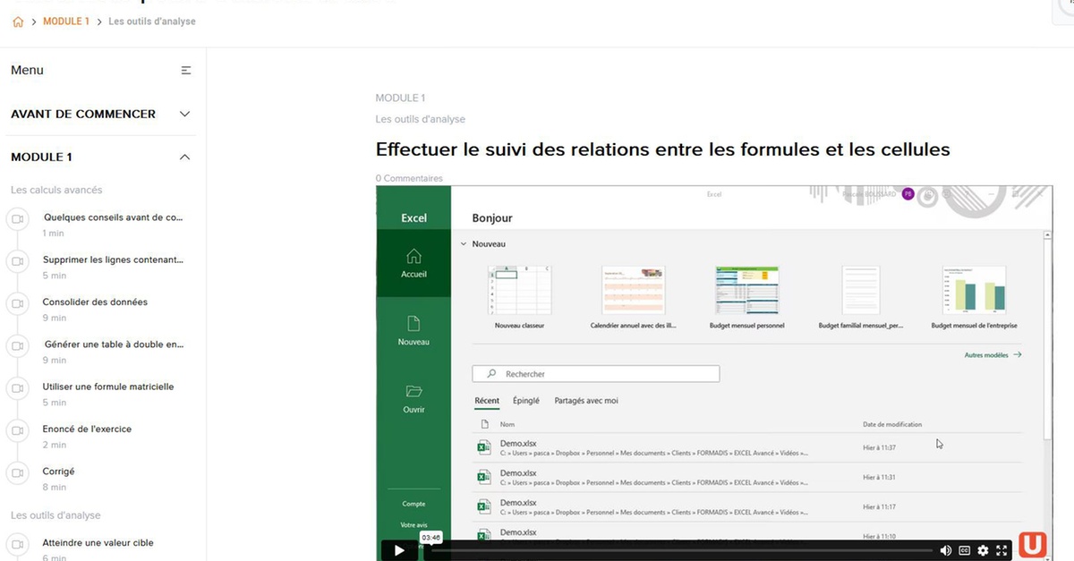Sort by Nom column header
The image size is (1074, 561).
pyautogui.click(x=507, y=424)
